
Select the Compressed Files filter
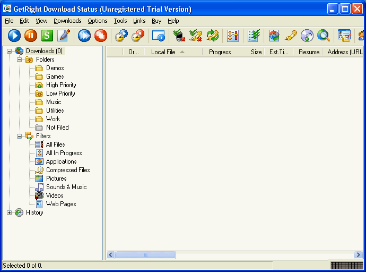68,170
